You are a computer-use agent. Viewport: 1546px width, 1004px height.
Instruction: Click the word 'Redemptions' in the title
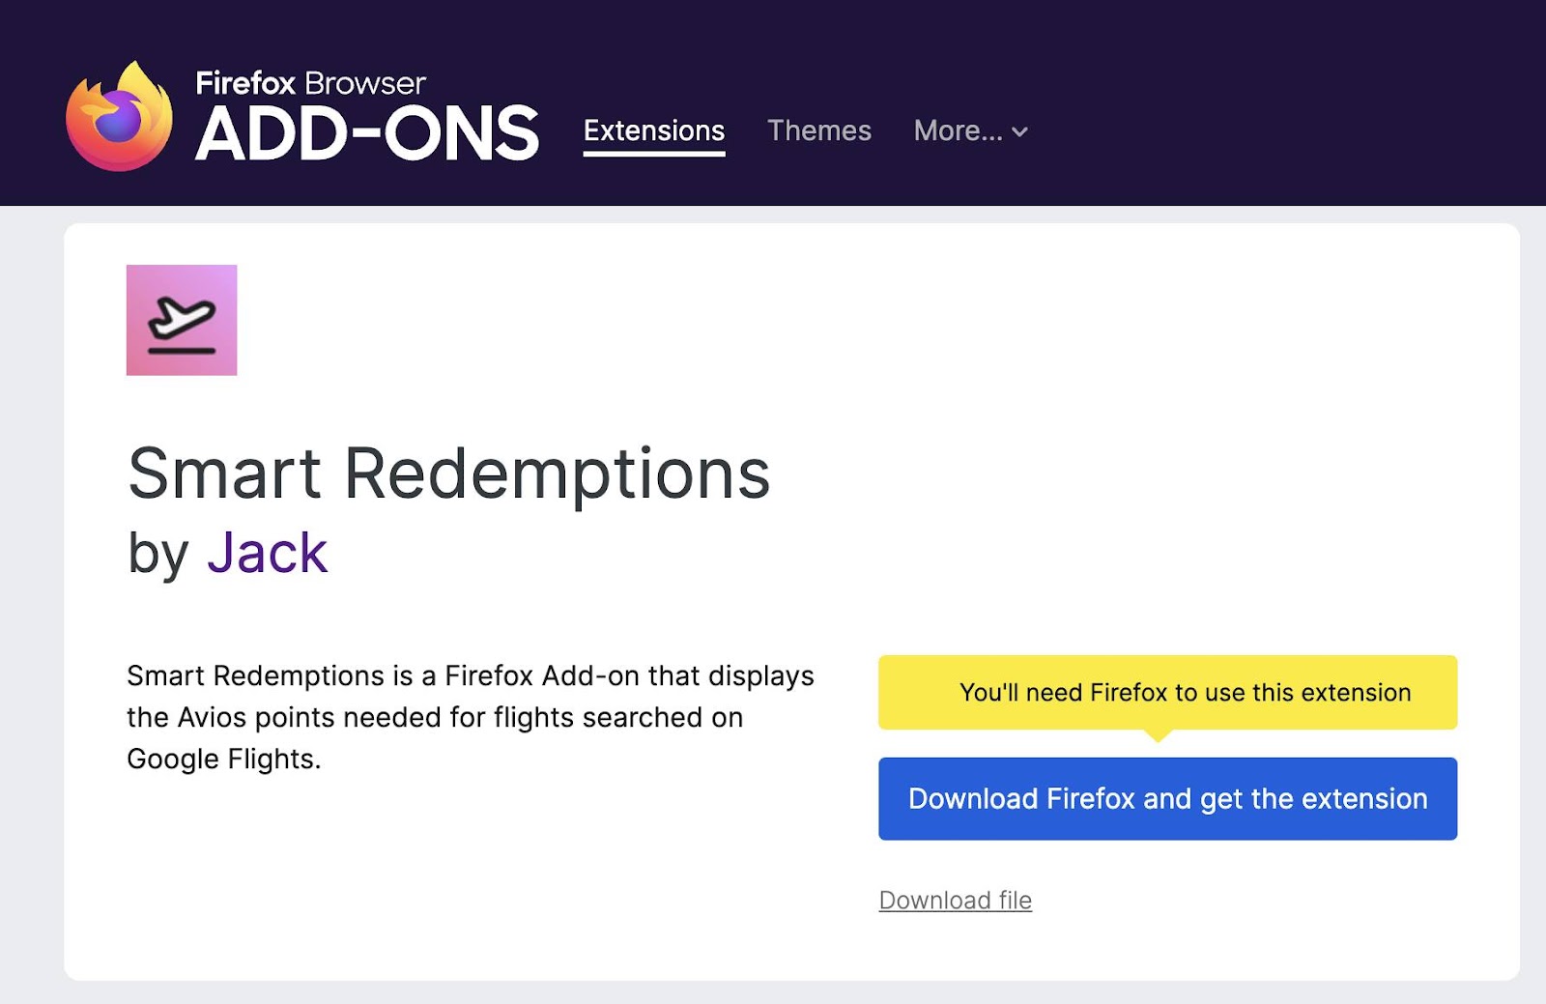click(x=558, y=474)
